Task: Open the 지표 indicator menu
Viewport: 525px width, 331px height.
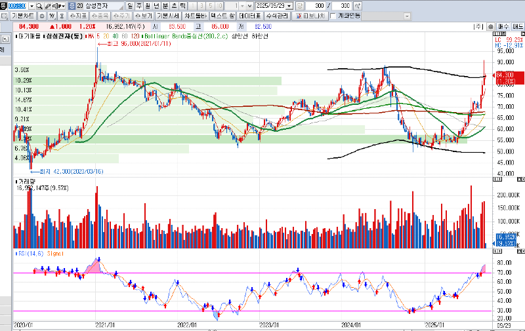Action: 78,15
